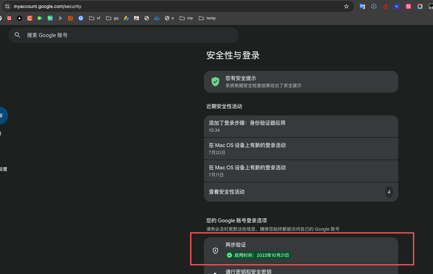The image size is (433, 274).
Task: Bookmark this page with the star icon
Action: 346,6
